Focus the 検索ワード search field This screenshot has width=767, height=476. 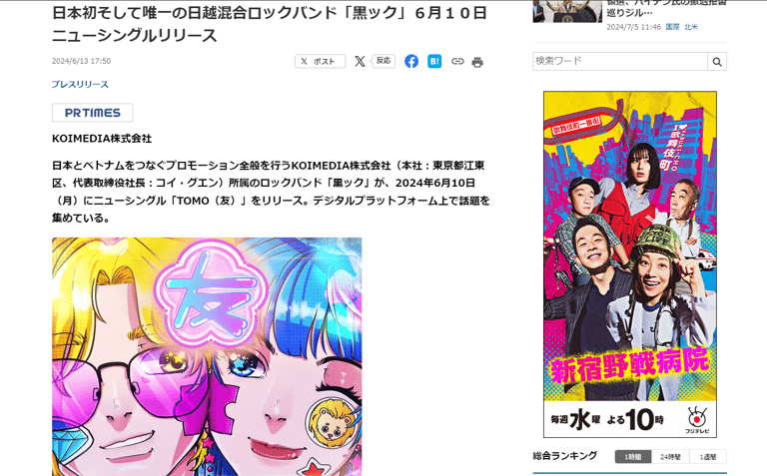pos(620,61)
